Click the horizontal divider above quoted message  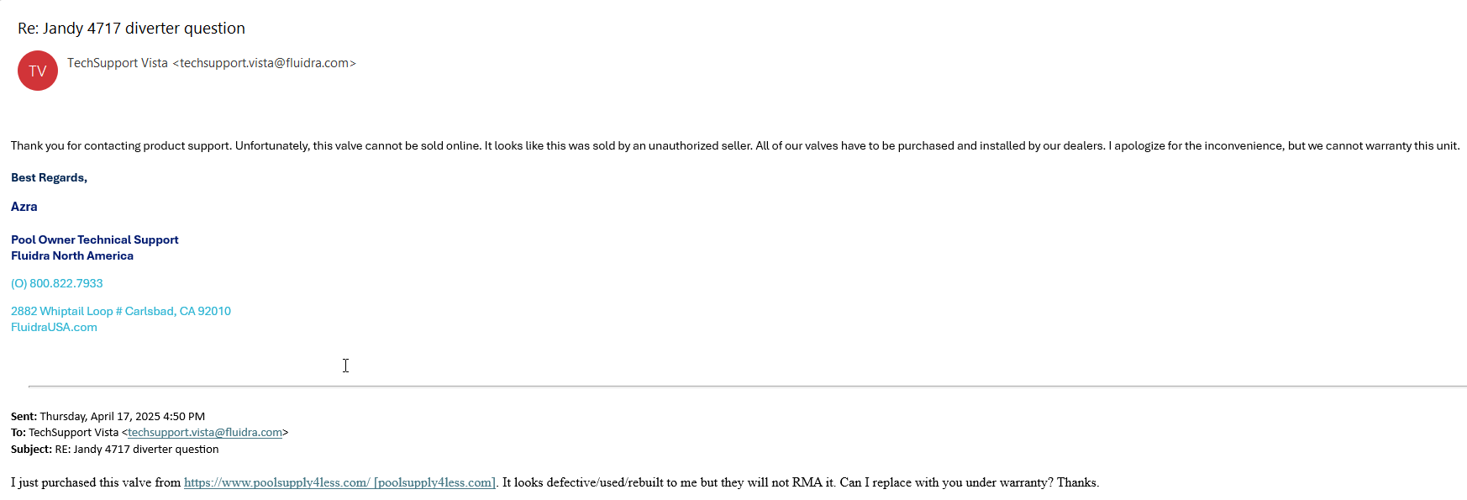(748, 387)
